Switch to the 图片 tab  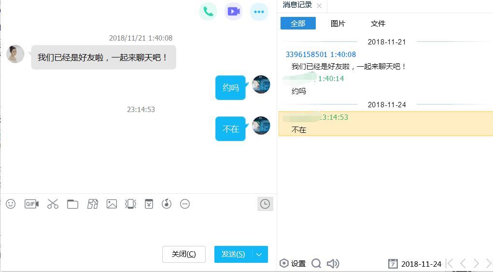[x=338, y=24]
